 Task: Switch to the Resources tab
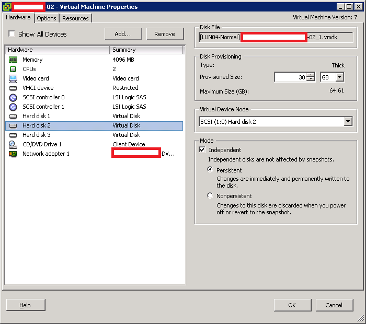[75, 18]
